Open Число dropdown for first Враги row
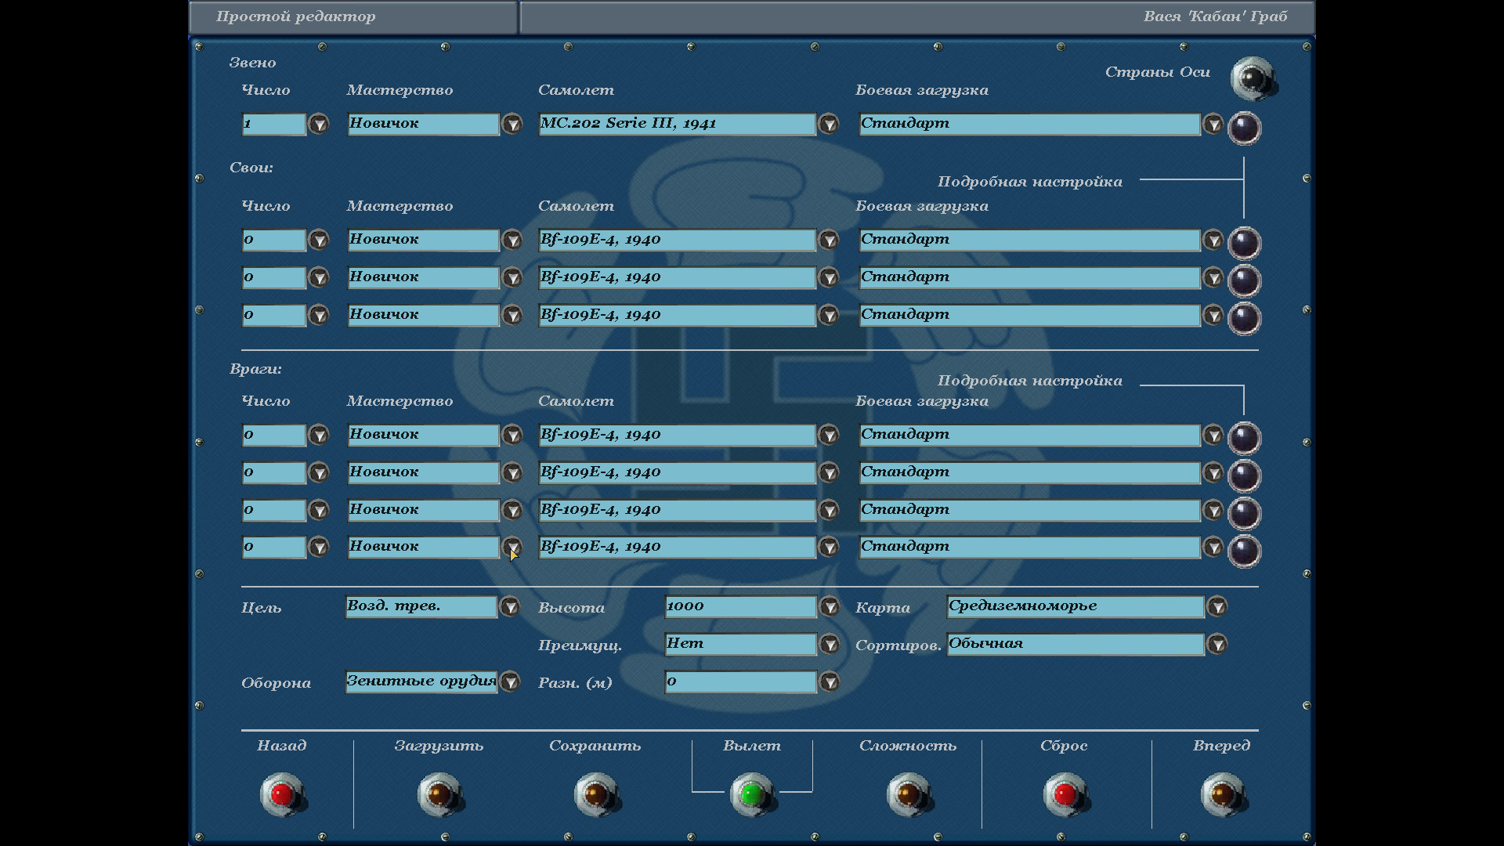The image size is (1504, 846). (x=318, y=435)
